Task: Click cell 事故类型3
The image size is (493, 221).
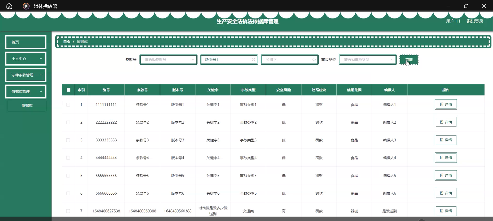Action: 248,140
